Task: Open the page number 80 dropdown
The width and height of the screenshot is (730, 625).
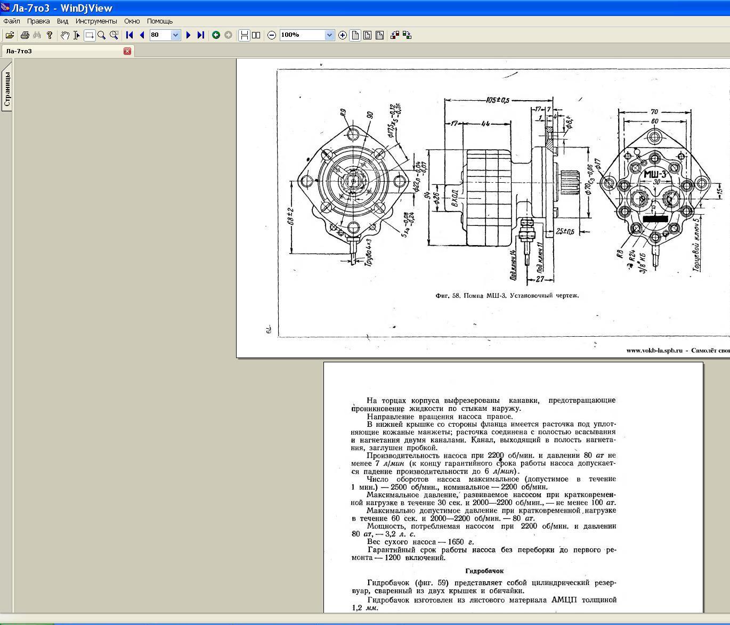Action: coord(175,35)
